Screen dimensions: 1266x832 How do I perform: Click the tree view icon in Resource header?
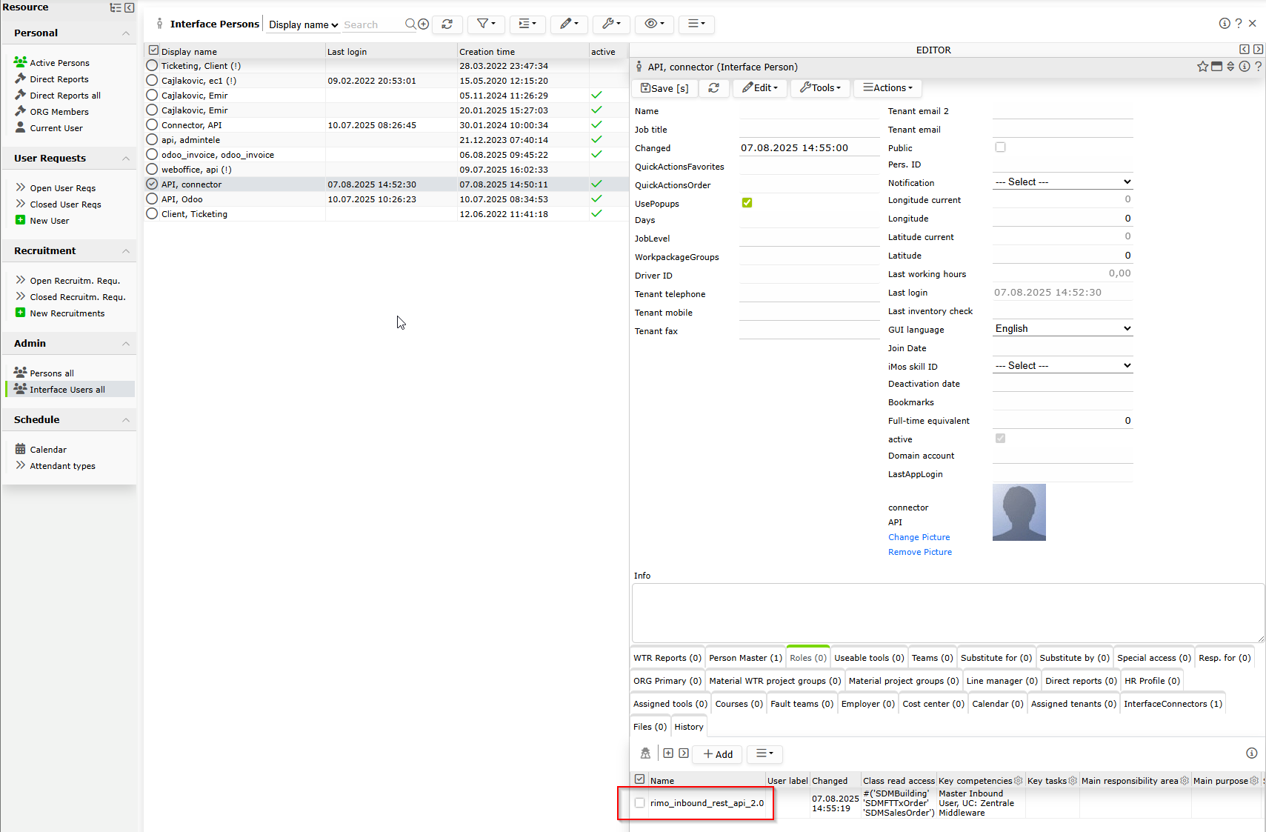pos(116,7)
